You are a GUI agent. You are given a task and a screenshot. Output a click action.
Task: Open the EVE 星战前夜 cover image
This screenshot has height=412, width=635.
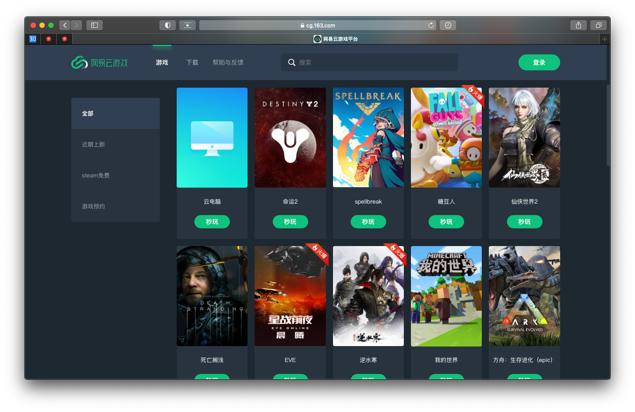click(x=290, y=296)
